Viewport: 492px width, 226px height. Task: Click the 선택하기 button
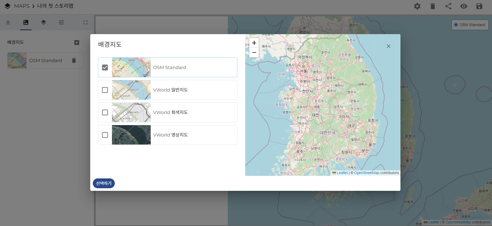[x=104, y=183]
